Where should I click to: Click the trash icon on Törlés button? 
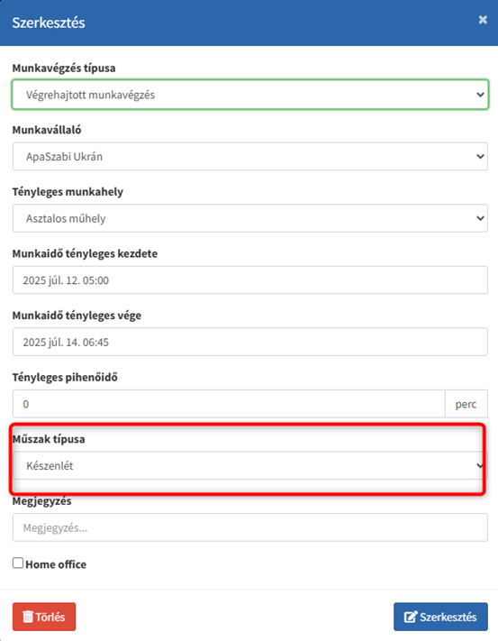click(x=28, y=617)
